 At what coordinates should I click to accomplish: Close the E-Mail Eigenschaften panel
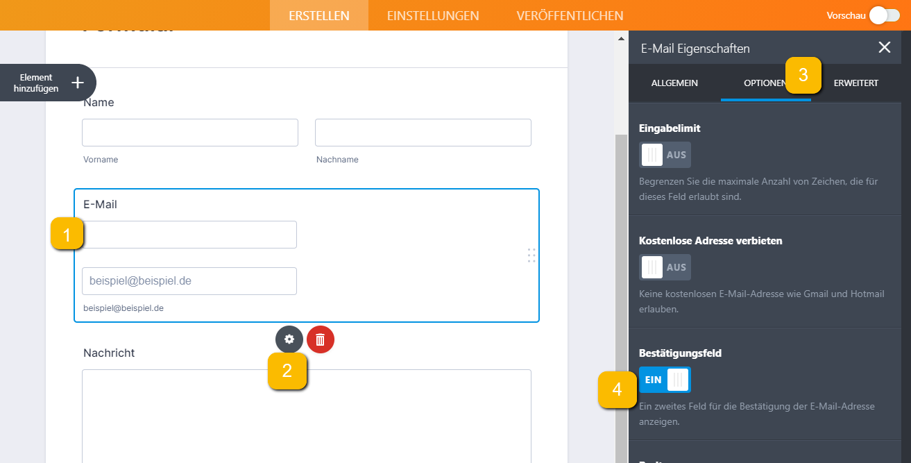pos(884,47)
